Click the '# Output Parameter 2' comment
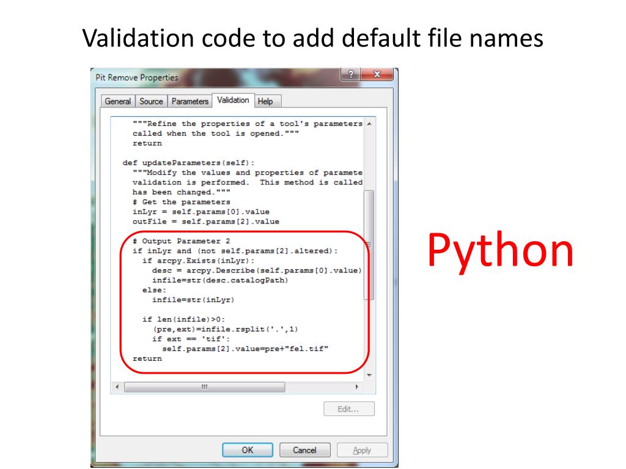 [181, 241]
